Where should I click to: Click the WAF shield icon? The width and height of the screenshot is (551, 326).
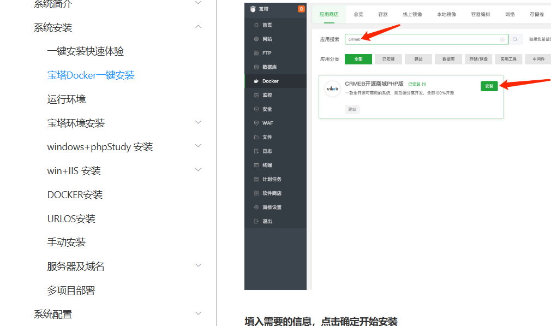point(256,123)
